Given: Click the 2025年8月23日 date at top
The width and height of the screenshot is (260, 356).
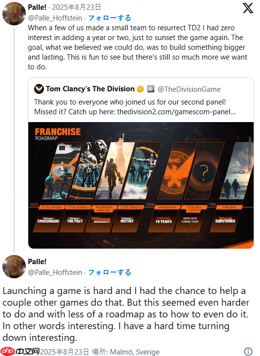Looking at the screenshot, I should [x=77, y=7].
